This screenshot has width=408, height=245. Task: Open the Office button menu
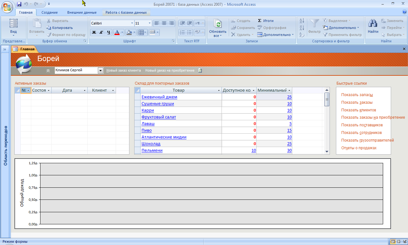pos(7,7)
